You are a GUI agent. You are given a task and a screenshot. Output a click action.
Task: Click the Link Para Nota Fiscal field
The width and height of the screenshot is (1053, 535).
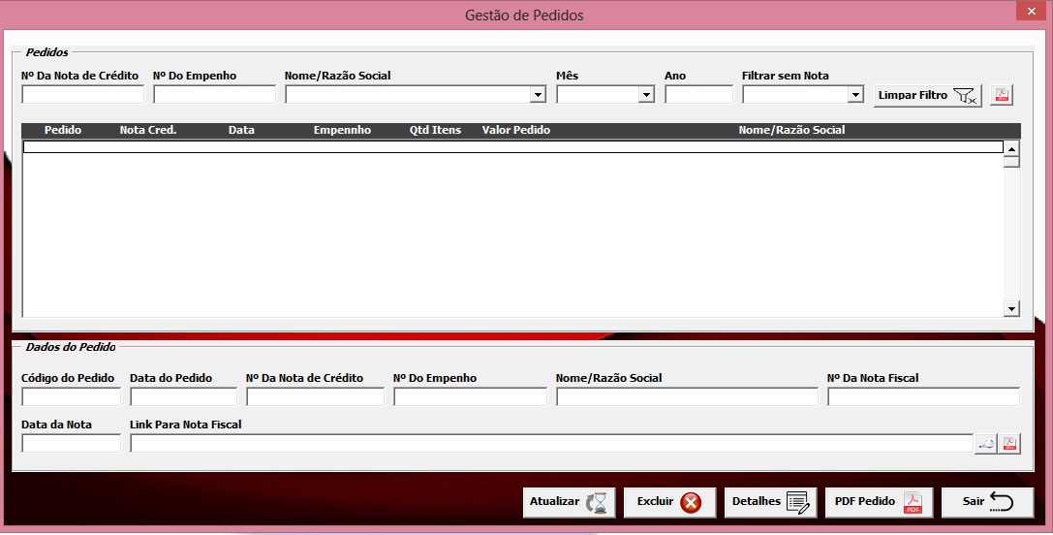[551, 443]
